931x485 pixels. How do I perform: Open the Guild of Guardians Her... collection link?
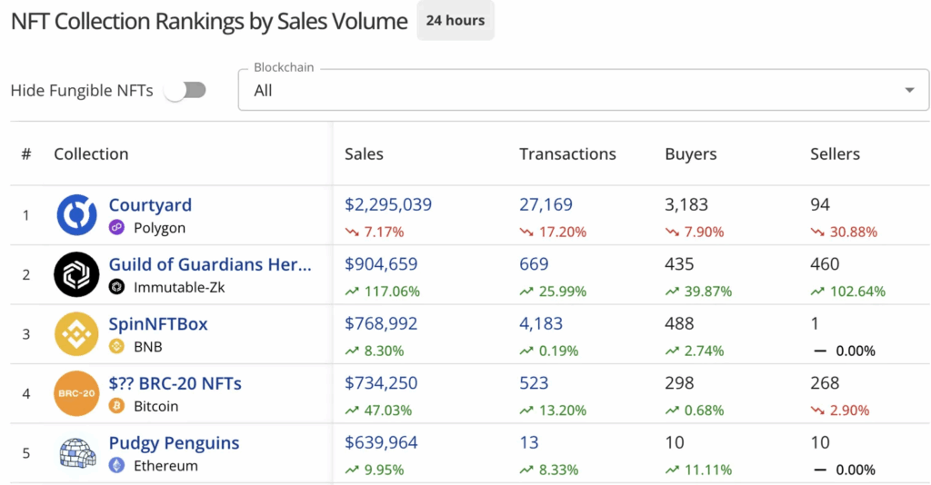pyautogui.click(x=210, y=264)
